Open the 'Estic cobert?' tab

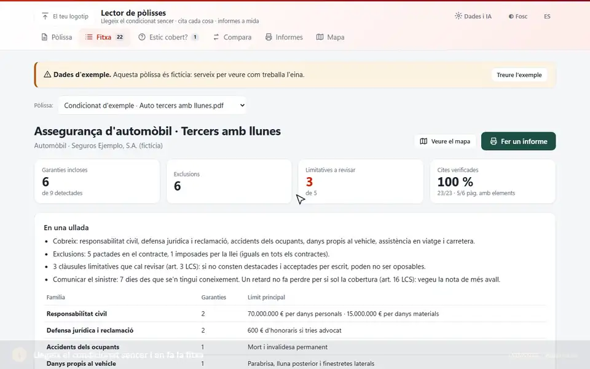click(168, 38)
